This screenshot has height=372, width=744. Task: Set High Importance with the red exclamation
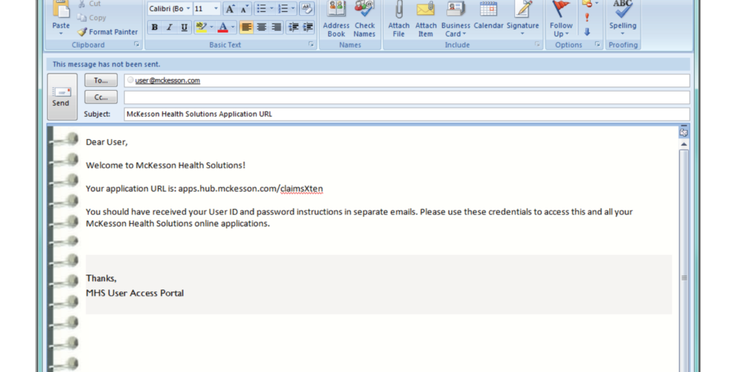tap(587, 18)
